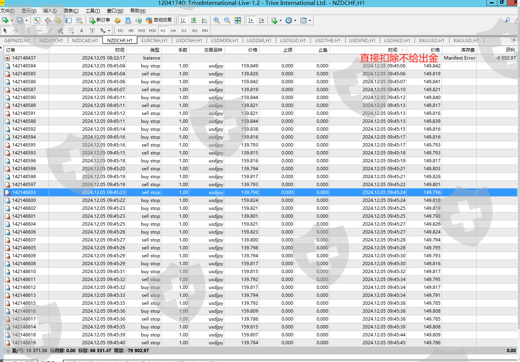This screenshot has height=362, width=520.
Task: Click the Tile Windows icon
Action: click(x=238, y=20)
